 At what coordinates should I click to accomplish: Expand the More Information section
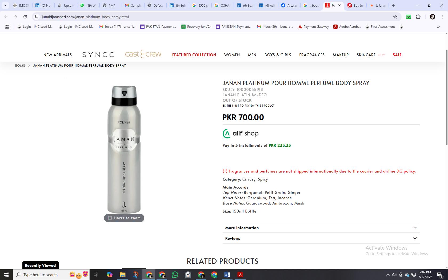(x=321, y=227)
